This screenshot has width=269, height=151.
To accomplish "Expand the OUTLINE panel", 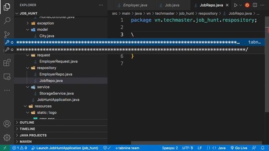I will pyautogui.click(x=27, y=122).
